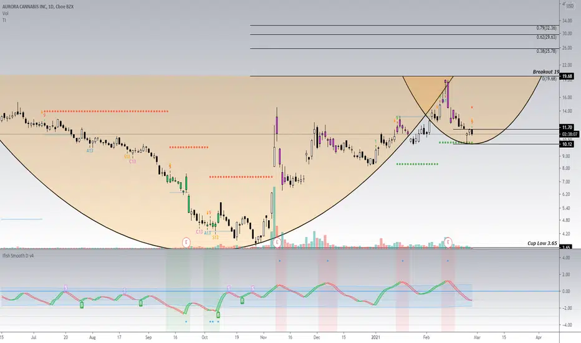
Task: Click the TI indicator legend label
Action: coord(4,20)
